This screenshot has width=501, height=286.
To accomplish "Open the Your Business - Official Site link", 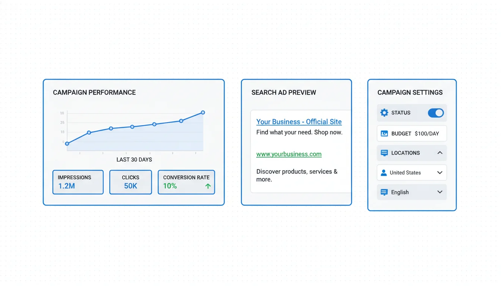I will click(x=299, y=122).
